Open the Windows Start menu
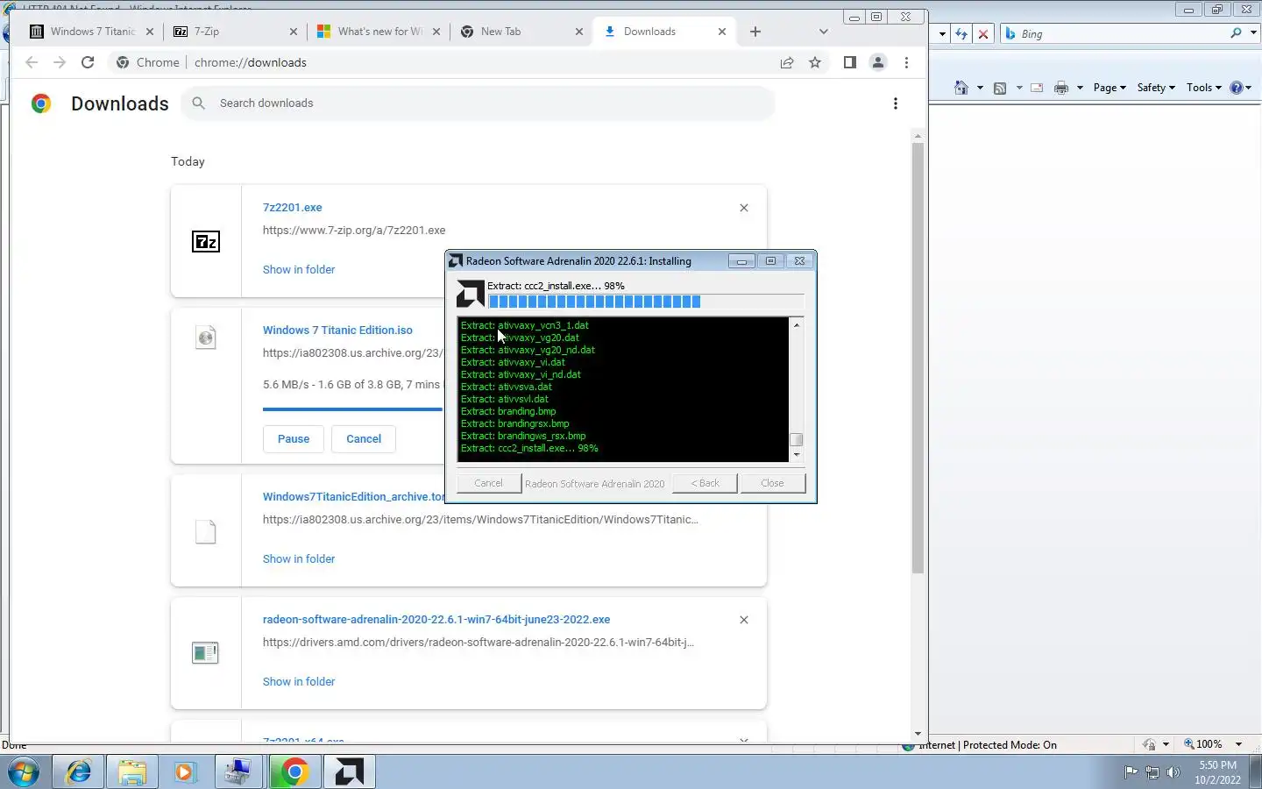This screenshot has width=1262, height=789. click(x=24, y=772)
